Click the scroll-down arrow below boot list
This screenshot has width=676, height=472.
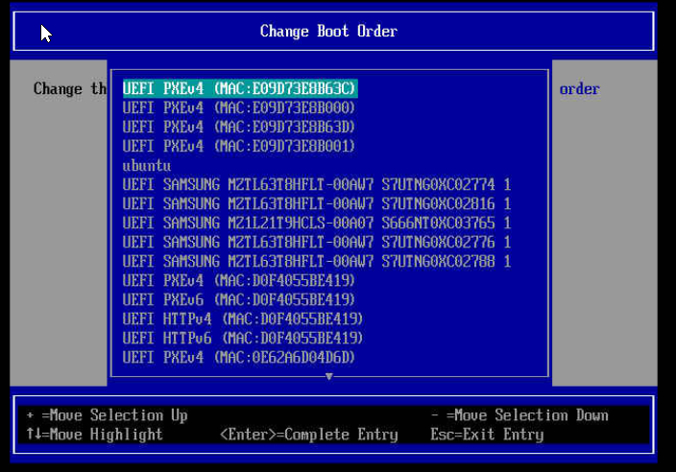pyautogui.click(x=329, y=376)
